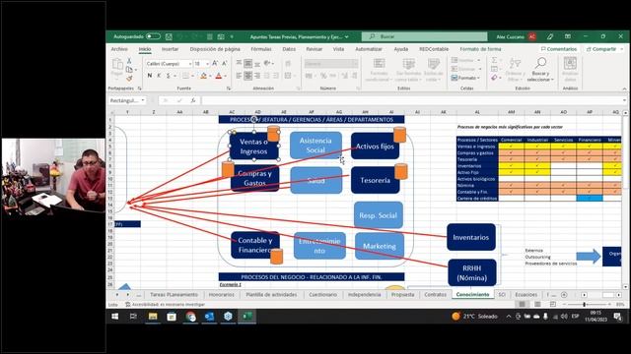Image resolution: width=631 pixels, height=354 pixels.
Task: Select the Asistencia Social shape
Action: tap(315, 146)
